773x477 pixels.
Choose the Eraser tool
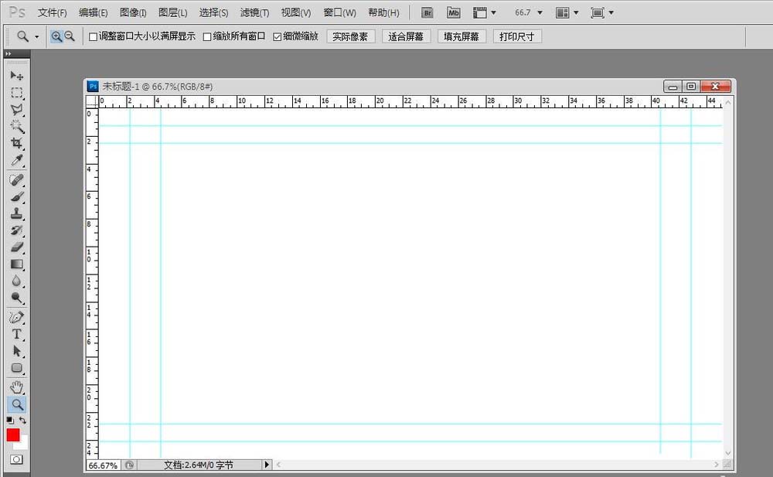point(17,247)
